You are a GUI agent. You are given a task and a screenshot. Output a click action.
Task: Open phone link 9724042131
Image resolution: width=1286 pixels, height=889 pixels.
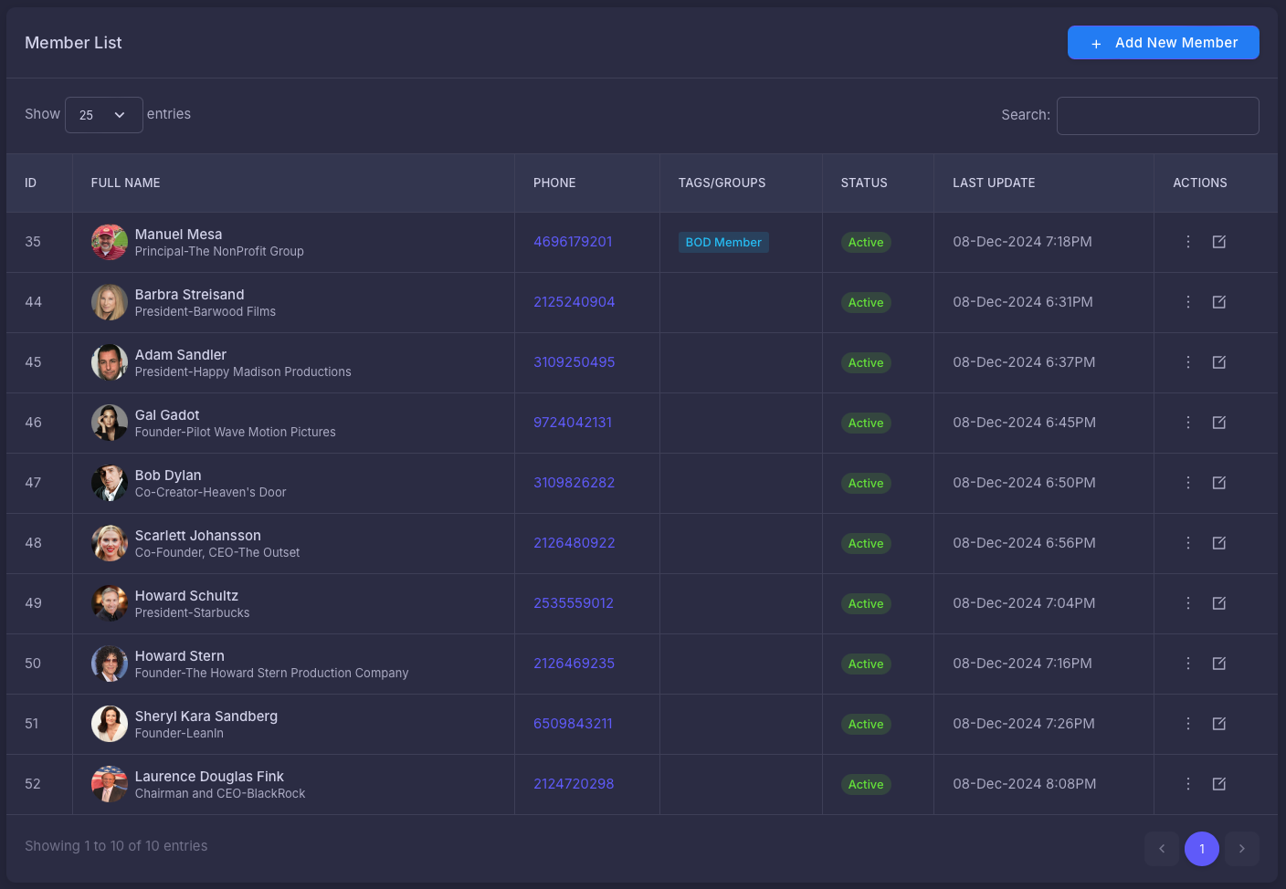[573, 423]
